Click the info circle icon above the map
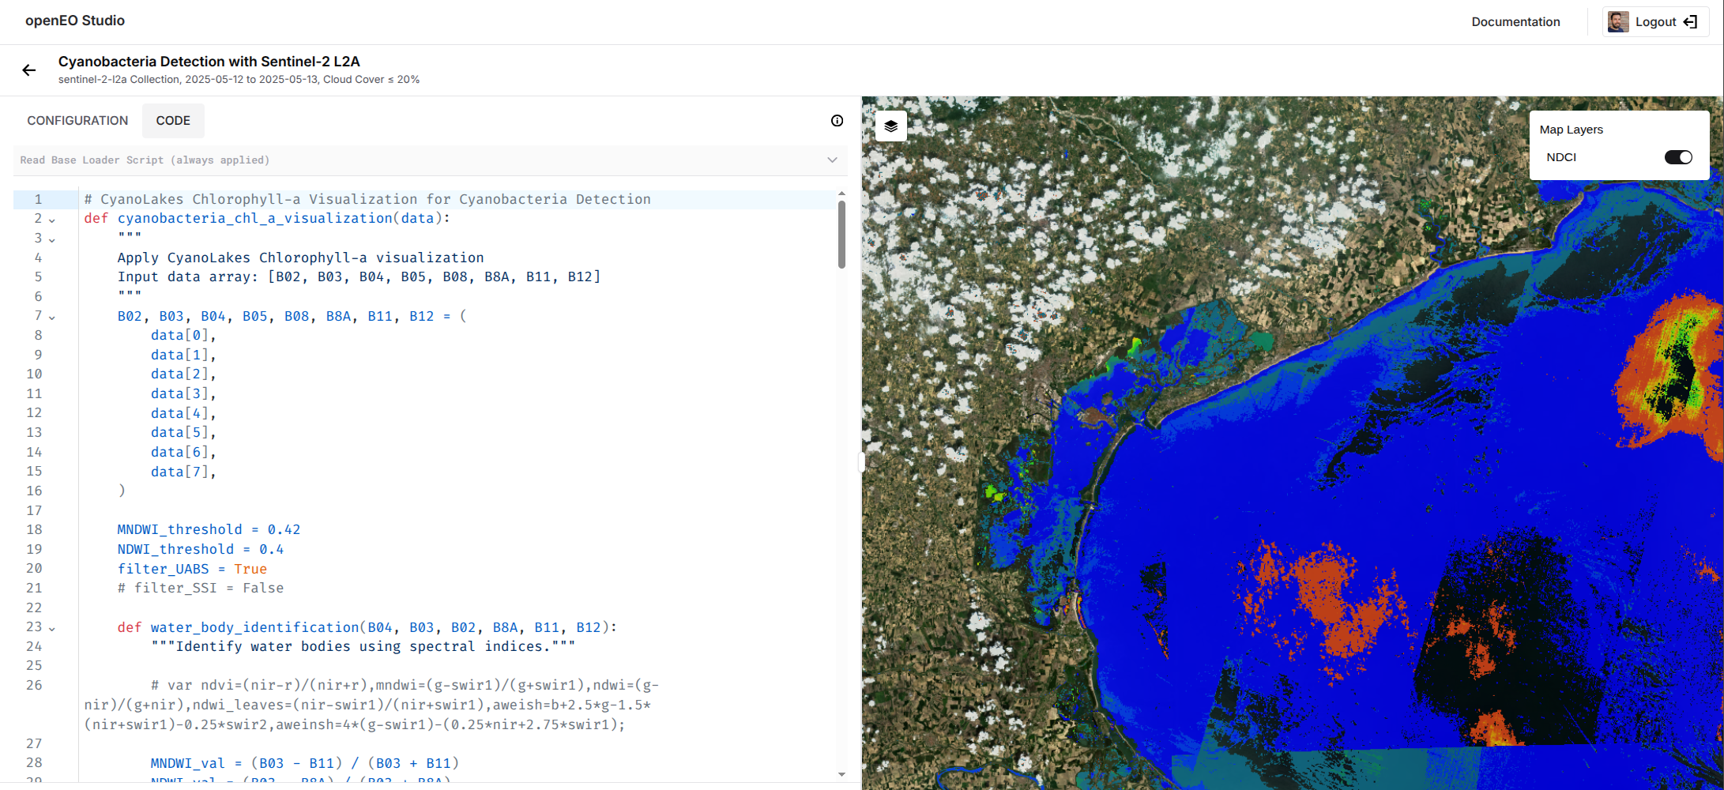This screenshot has height=790, width=1724. (836, 121)
